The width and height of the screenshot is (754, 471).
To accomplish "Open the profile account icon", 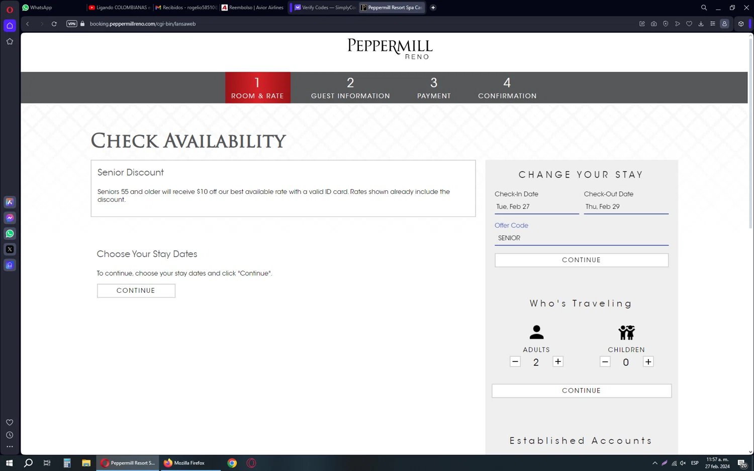I will coord(724,24).
